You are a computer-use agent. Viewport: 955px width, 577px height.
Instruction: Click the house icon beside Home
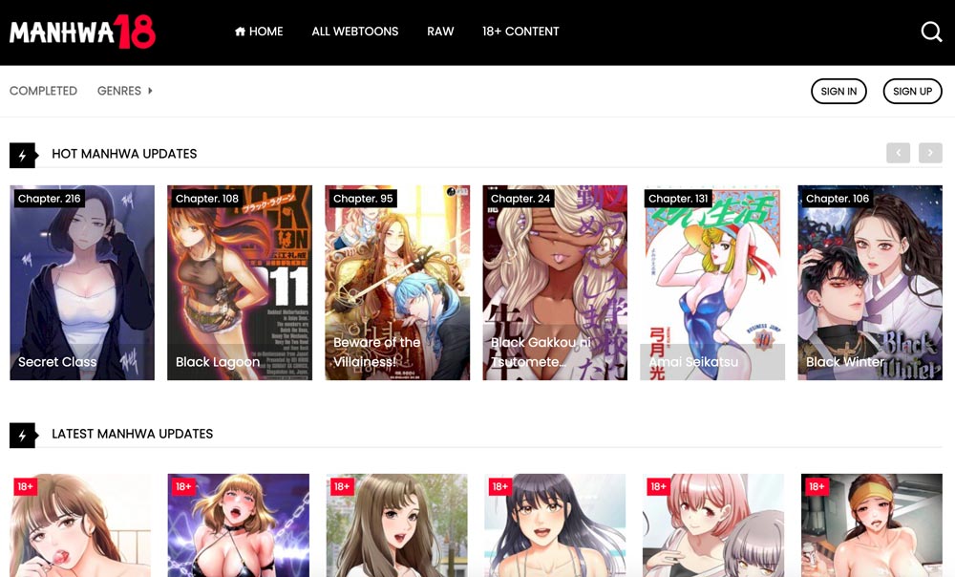[240, 32]
